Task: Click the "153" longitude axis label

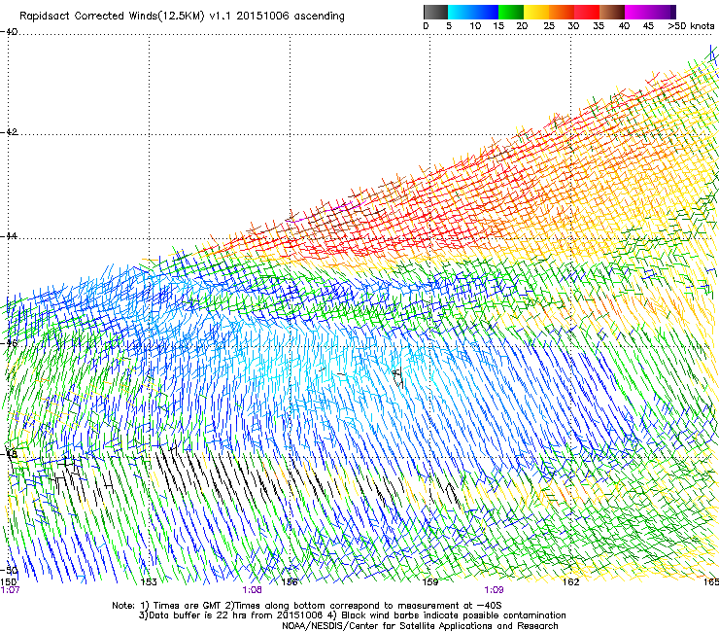Action: coord(149,582)
